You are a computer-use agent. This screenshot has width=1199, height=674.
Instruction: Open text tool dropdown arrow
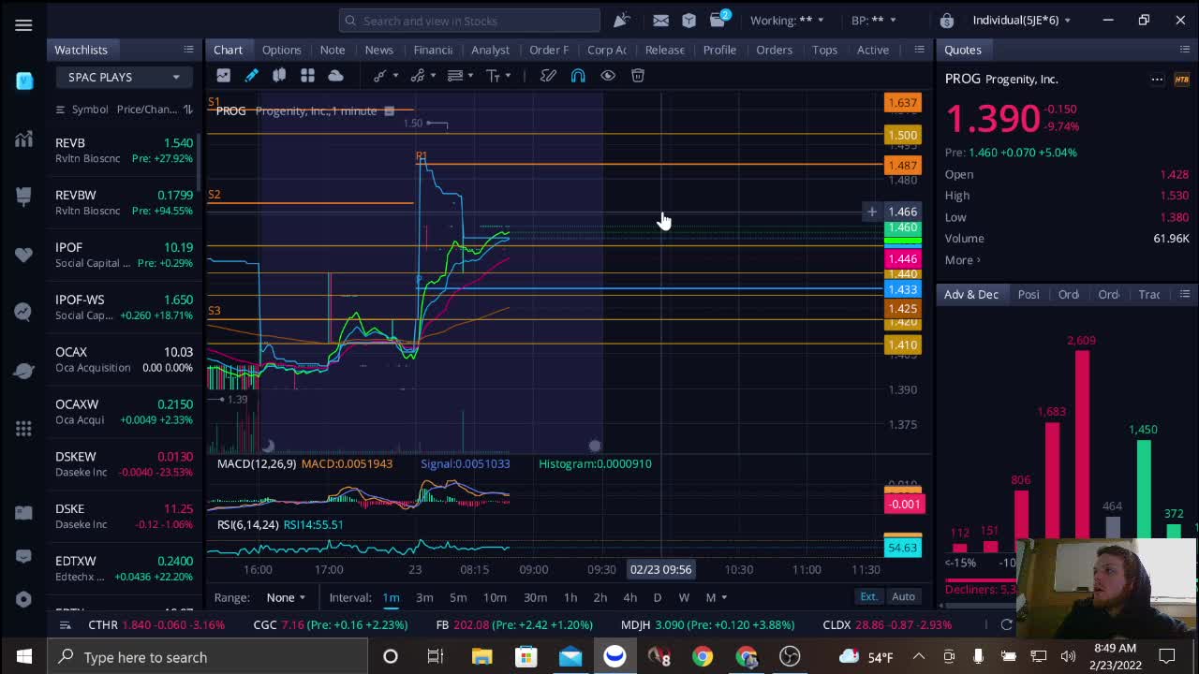(x=507, y=76)
